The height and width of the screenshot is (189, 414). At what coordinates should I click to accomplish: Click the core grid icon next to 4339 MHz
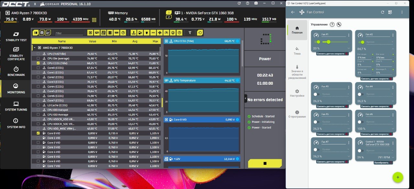click(x=94, y=19)
